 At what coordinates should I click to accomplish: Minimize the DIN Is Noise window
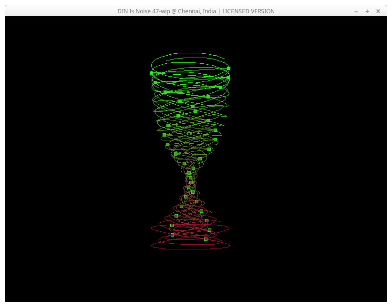coord(356,11)
